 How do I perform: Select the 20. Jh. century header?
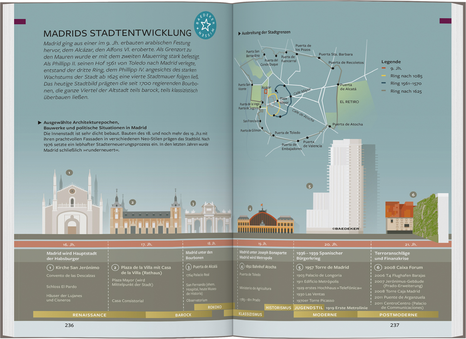(x=331, y=244)
